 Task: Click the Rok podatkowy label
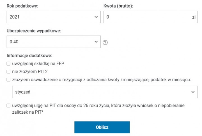pos(22,6)
